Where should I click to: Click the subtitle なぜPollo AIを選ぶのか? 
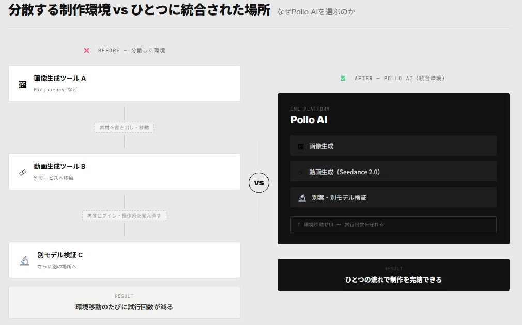pyautogui.click(x=316, y=12)
